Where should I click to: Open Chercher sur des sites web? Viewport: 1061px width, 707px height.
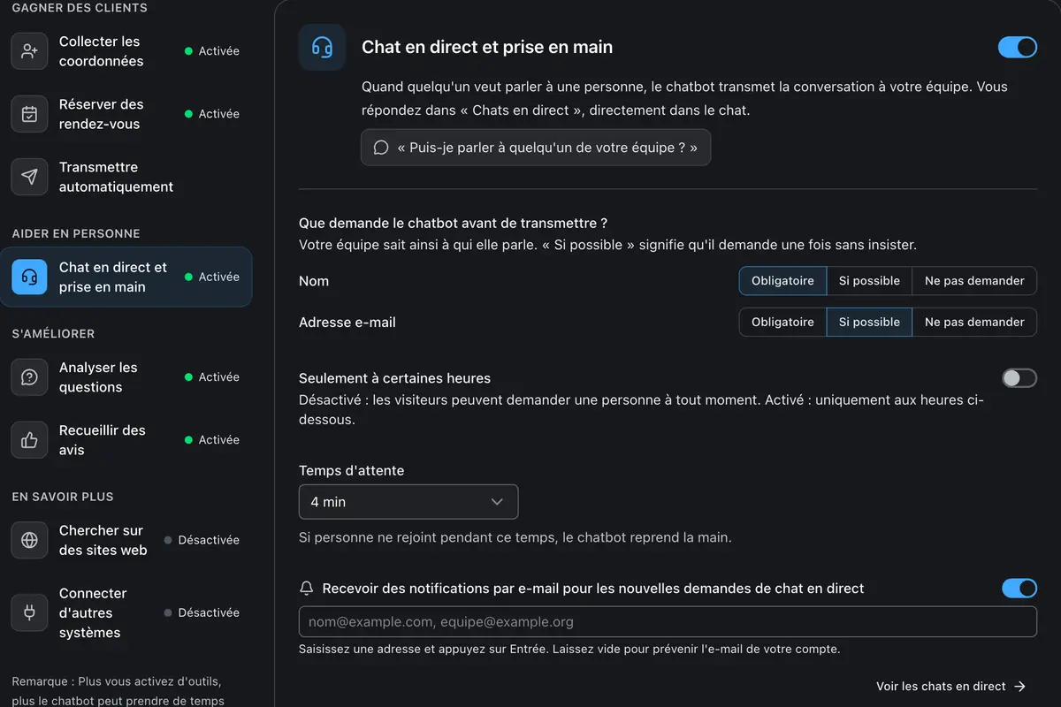tap(126, 540)
